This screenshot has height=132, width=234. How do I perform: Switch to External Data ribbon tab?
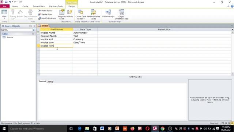click(x=39, y=6)
